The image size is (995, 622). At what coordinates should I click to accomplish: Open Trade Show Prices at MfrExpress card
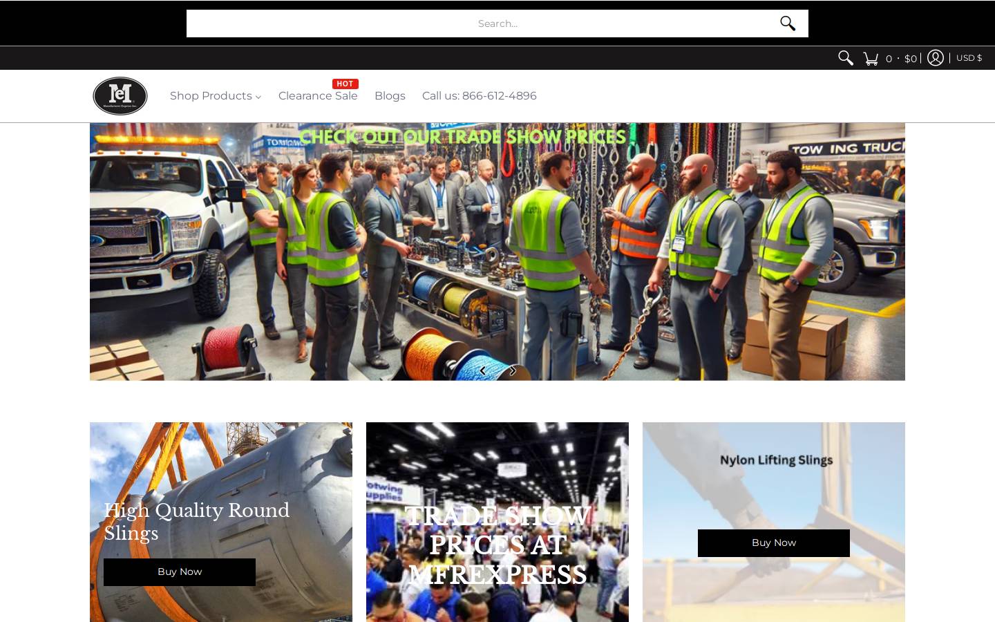coord(497,522)
